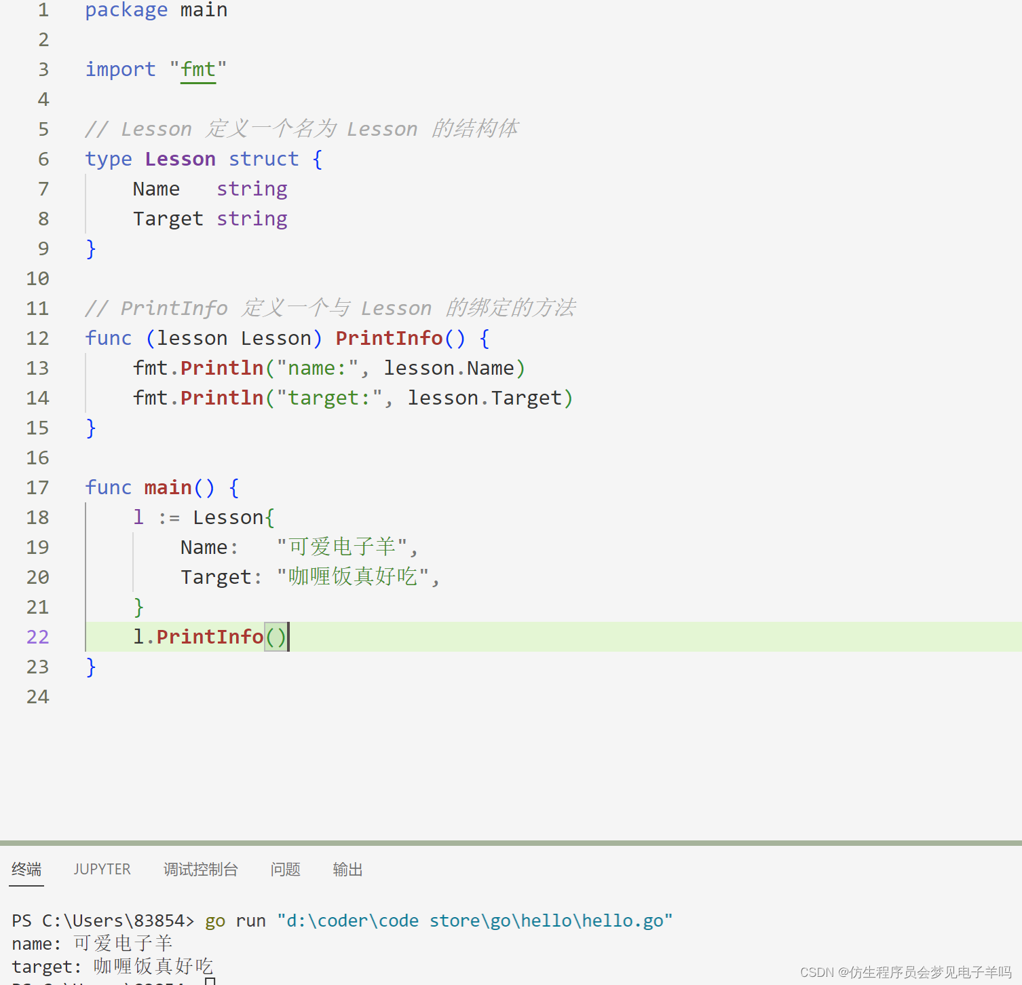The height and width of the screenshot is (985, 1022).
Task: Click the string "咖喱饭真好吃" on line 20
Action: point(353,576)
